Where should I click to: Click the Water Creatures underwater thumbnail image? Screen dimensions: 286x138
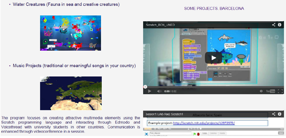[x=70, y=33]
